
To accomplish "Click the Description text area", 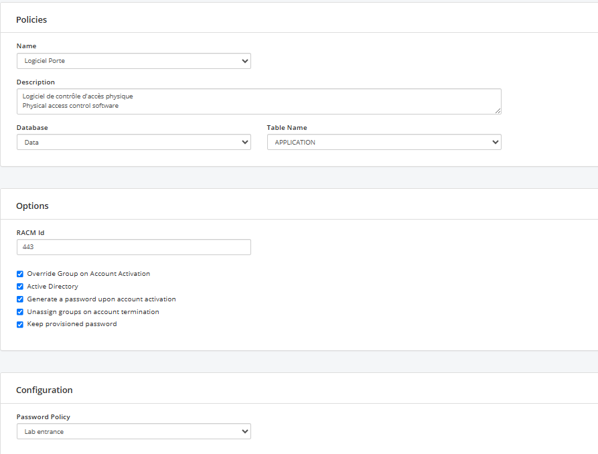I will [258, 101].
